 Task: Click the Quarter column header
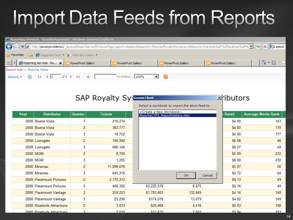click(x=78, y=114)
